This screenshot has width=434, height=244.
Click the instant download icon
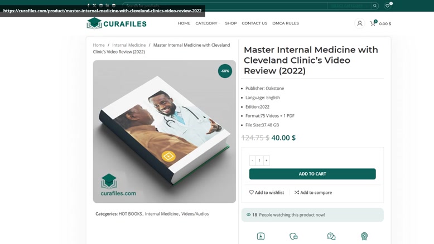point(261,236)
